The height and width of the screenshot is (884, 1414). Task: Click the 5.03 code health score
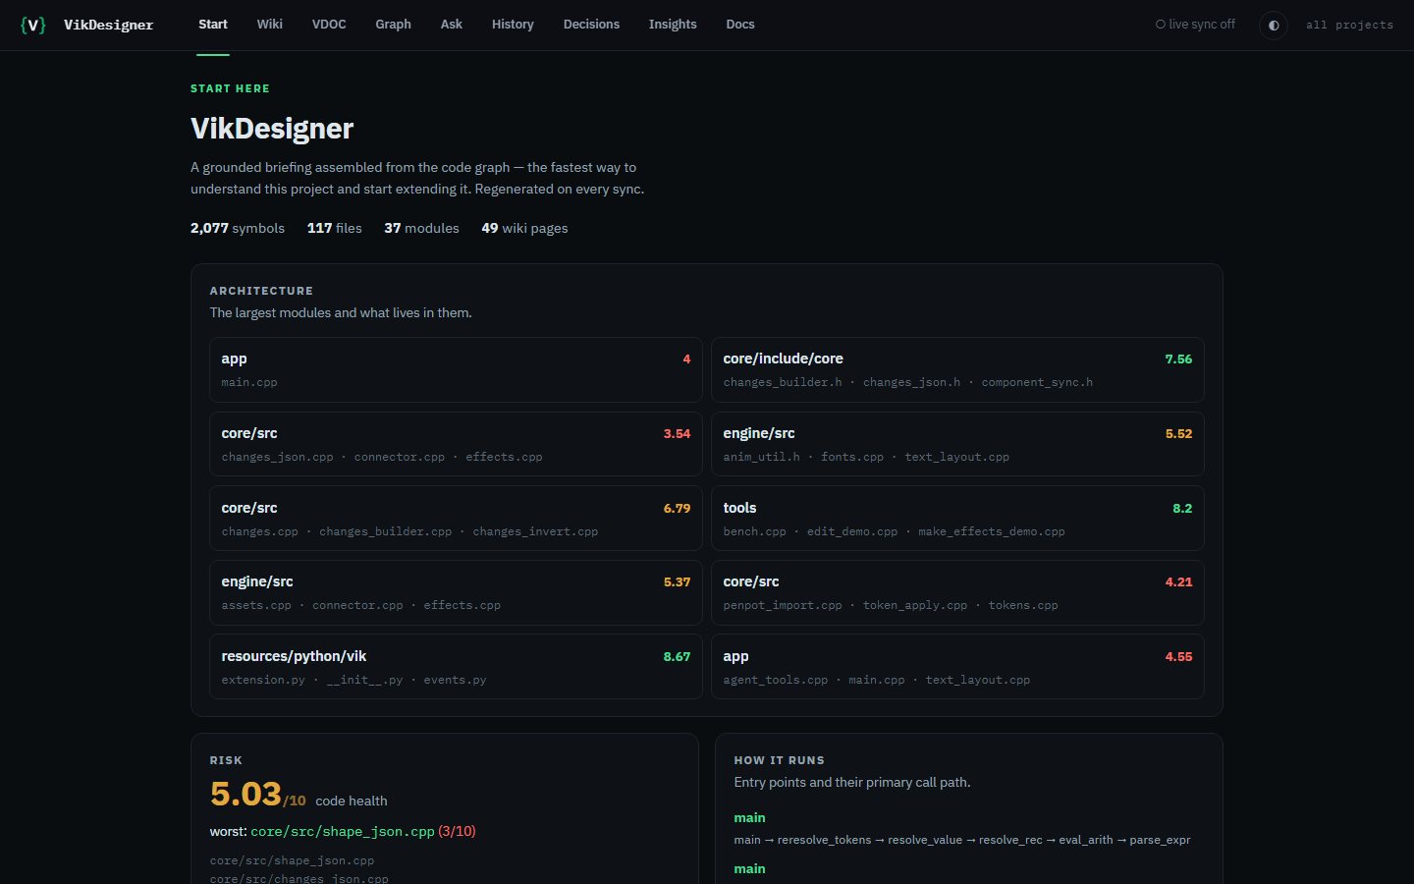click(245, 794)
